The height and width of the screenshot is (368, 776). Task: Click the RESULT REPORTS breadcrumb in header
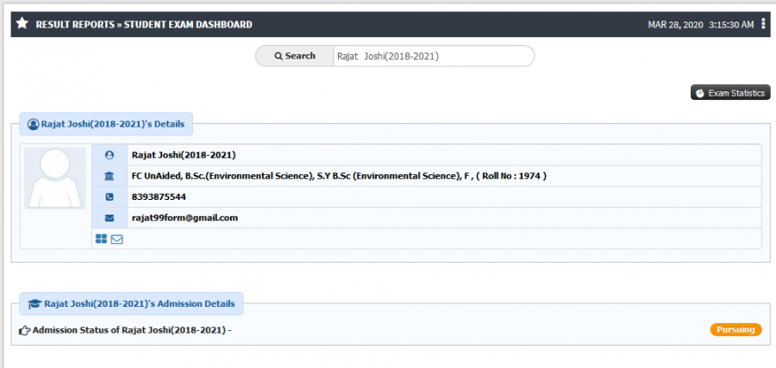[75, 24]
